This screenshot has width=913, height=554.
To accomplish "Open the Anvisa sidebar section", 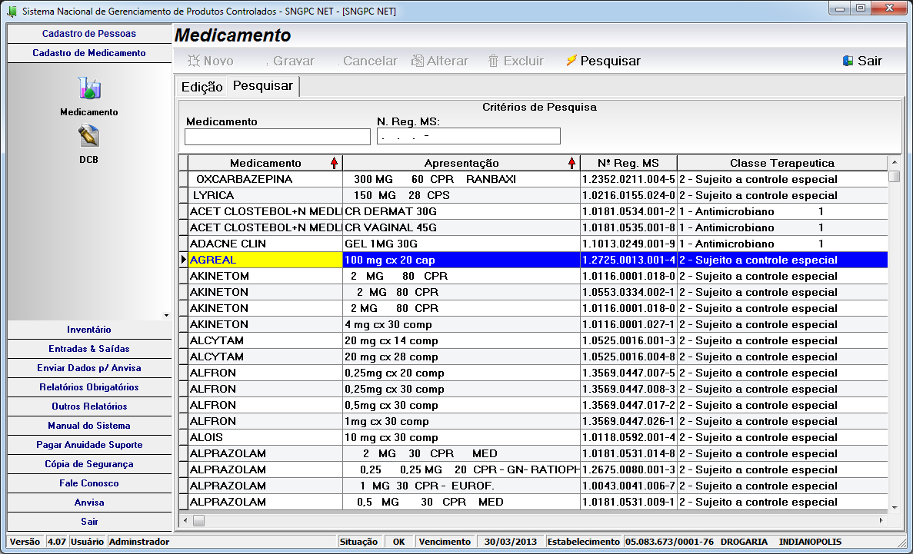I will tap(89, 503).
